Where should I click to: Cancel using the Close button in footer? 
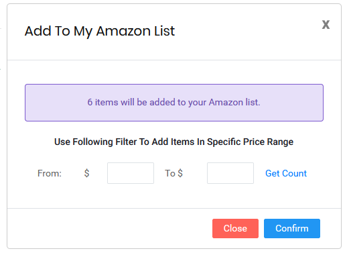tap(235, 228)
